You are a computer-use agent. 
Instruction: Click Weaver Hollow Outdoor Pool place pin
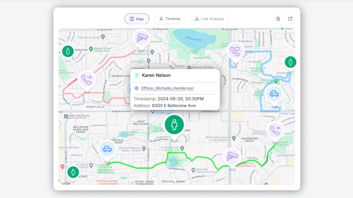click(91, 49)
